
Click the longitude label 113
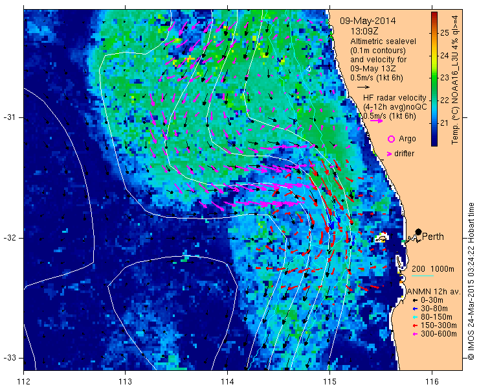pyautogui.click(x=125, y=382)
